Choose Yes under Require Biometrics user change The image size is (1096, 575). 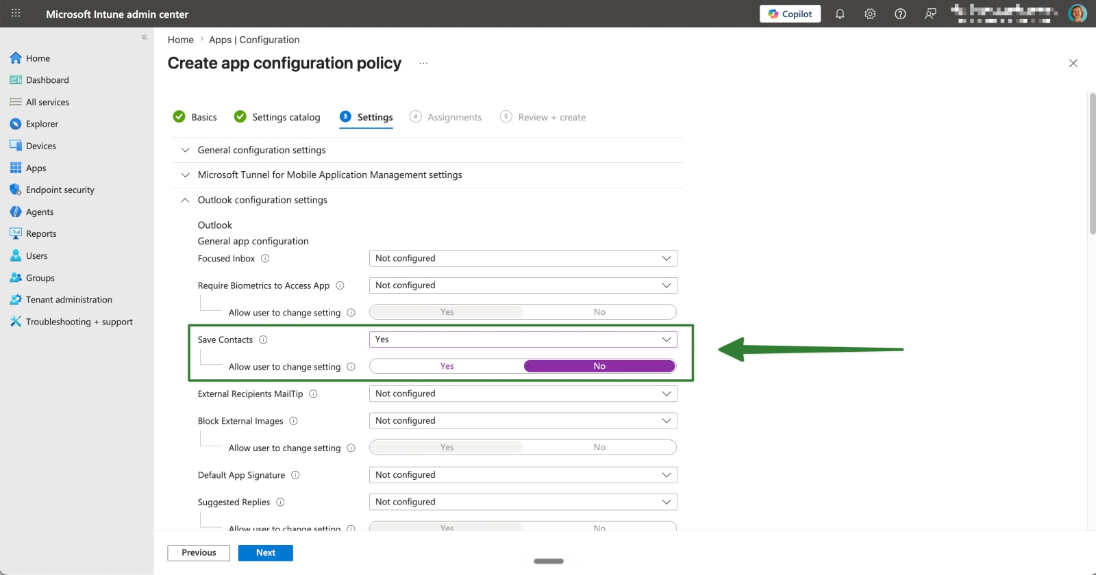point(447,312)
